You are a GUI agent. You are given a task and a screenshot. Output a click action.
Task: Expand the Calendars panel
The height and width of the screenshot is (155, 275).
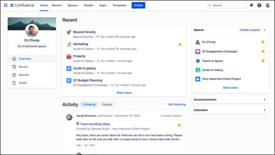[230, 110]
